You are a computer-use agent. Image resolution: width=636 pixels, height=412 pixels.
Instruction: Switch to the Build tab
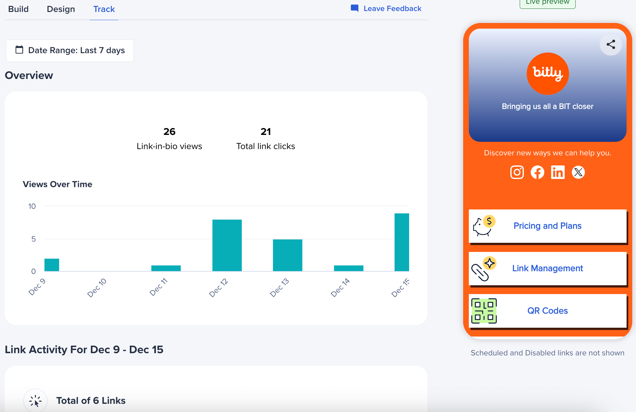[x=18, y=9]
